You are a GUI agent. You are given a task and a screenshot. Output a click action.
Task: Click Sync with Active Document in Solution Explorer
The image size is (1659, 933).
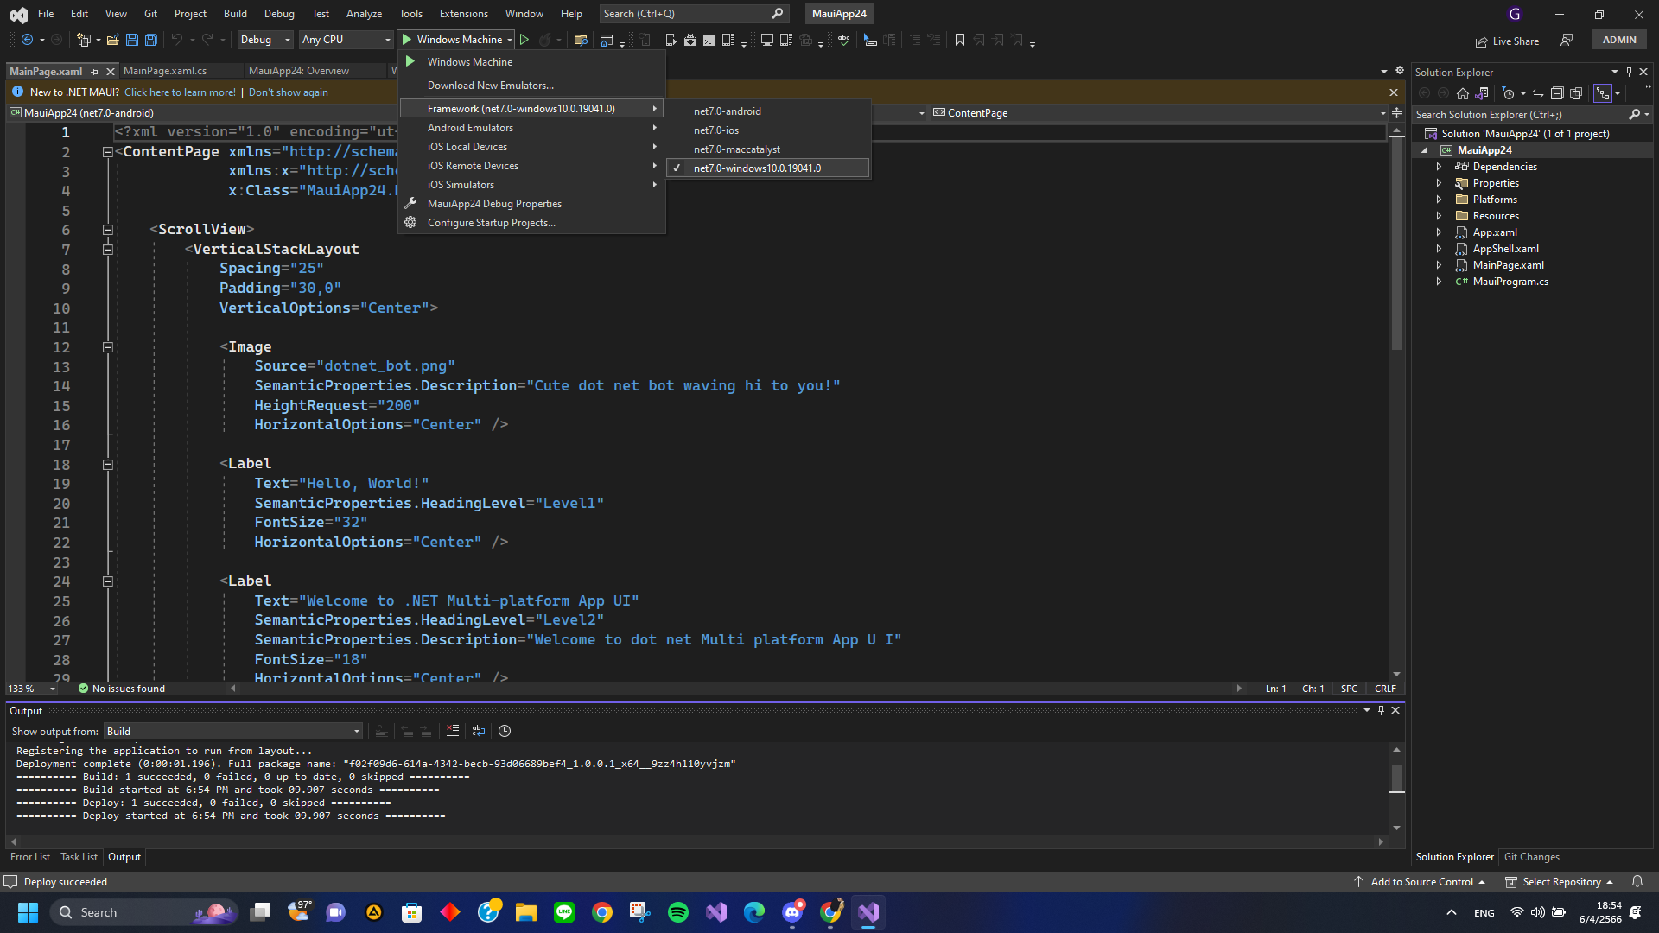click(1538, 93)
